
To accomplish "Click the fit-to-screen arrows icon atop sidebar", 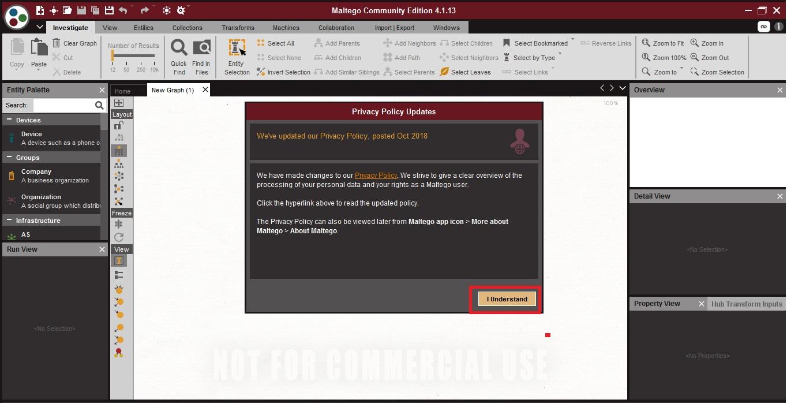I will 119,103.
